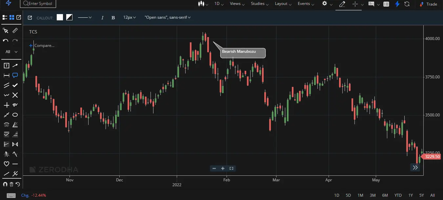Viewport: 443px width, 200px height.
Task: Select the 1Y range
Action: pos(411,195)
